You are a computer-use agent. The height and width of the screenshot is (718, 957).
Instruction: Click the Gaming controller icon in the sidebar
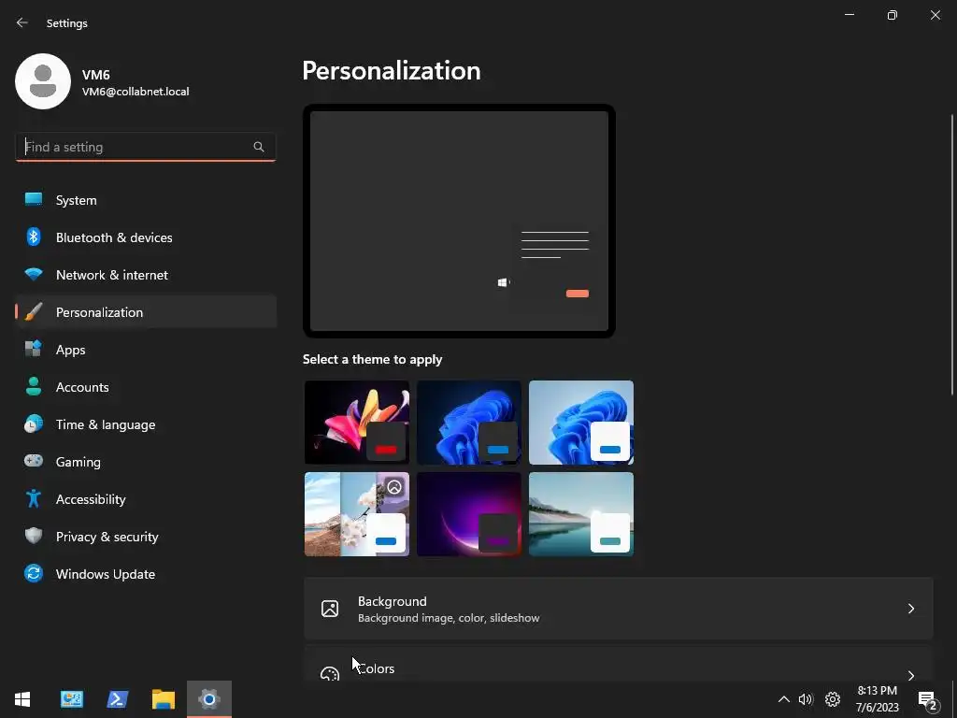[x=34, y=461]
